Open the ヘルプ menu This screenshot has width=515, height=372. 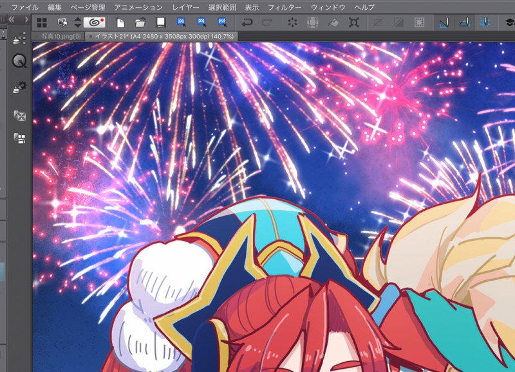pyautogui.click(x=364, y=7)
